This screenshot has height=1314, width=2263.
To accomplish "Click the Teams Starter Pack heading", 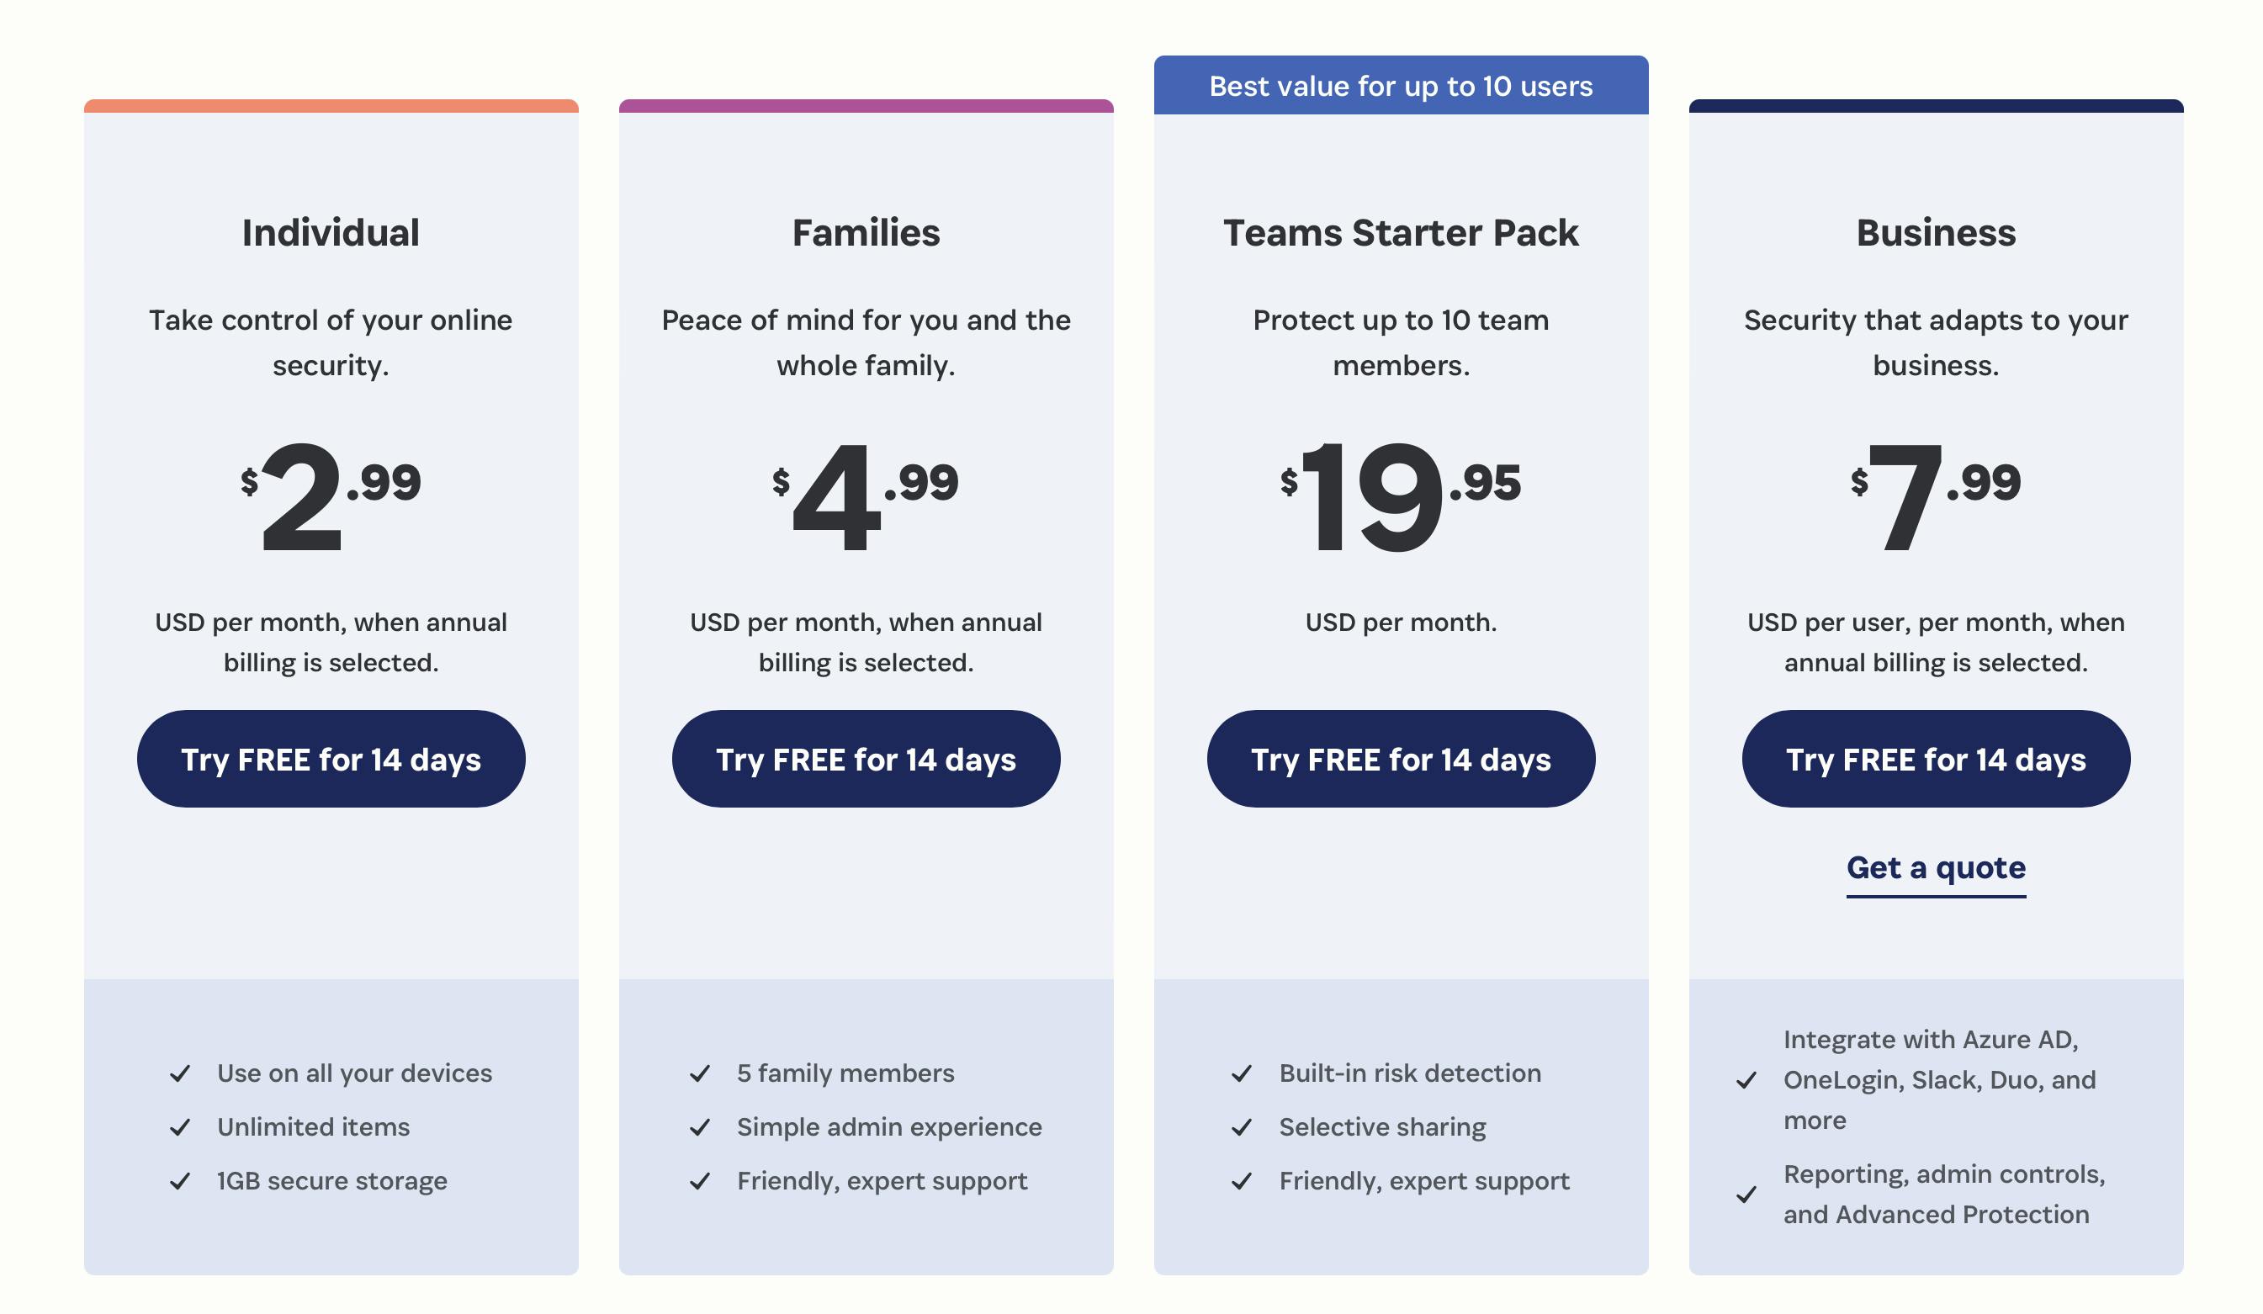I will pos(1400,233).
